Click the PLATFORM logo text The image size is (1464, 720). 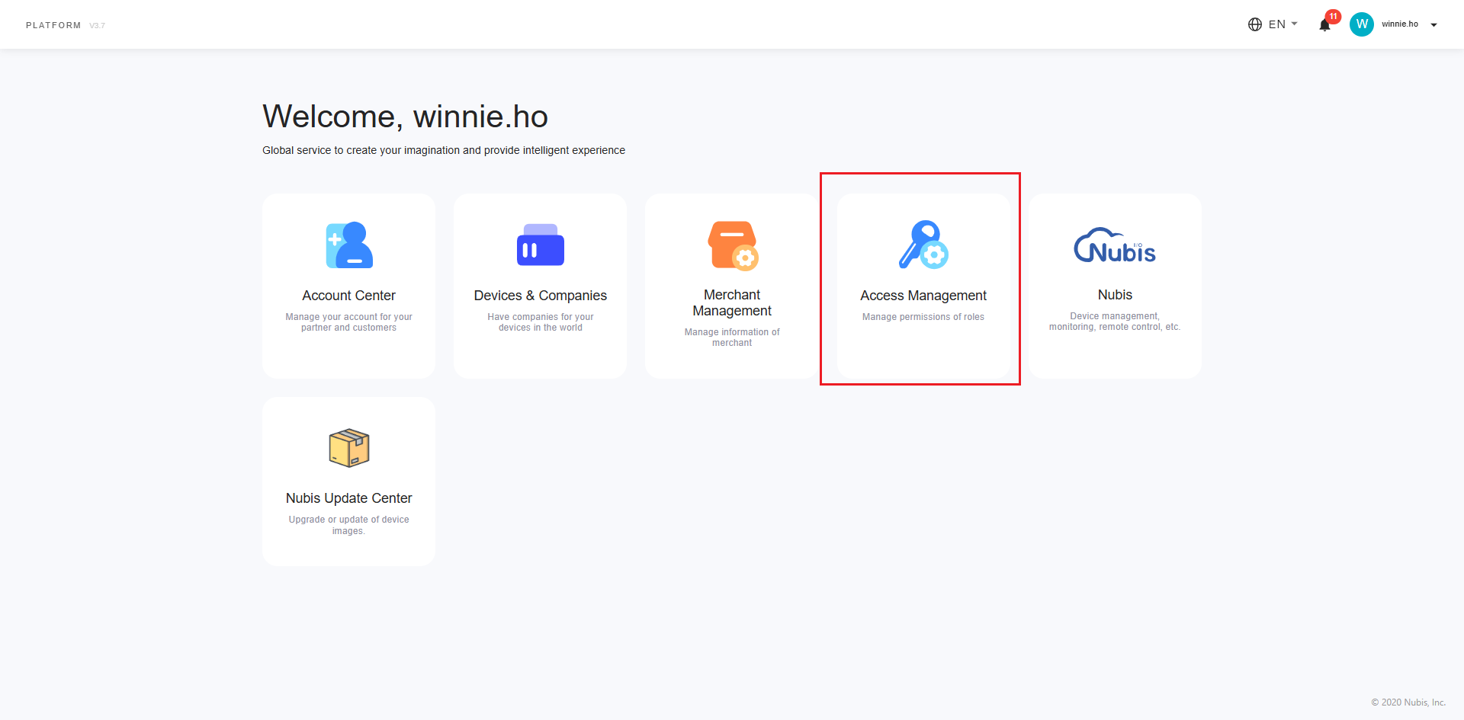point(53,25)
